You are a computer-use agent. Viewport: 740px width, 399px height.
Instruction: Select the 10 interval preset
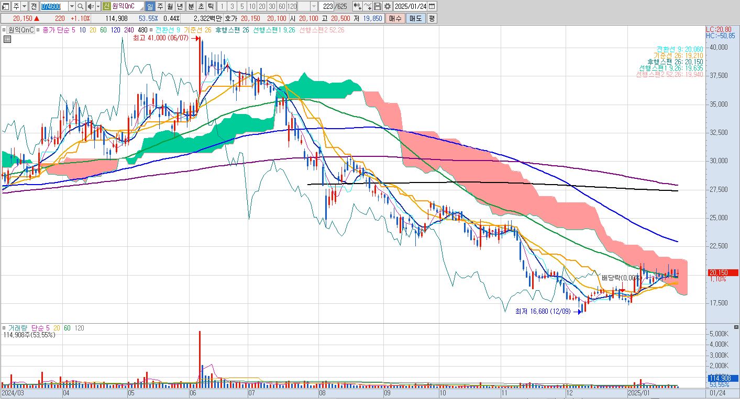252,6
